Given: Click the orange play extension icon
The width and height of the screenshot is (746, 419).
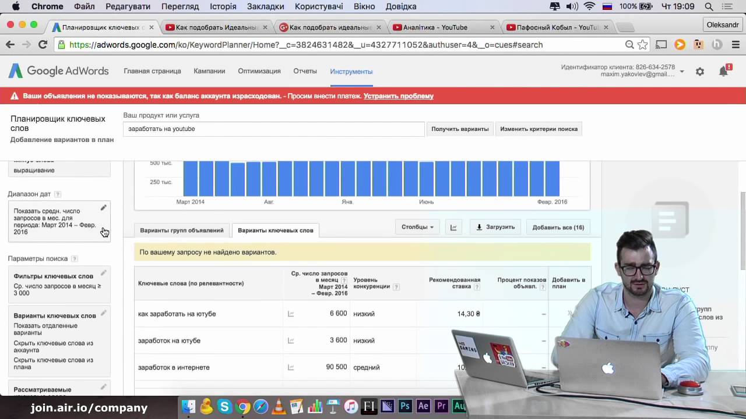Looking at the screenshot, I should click(x=680, y=45).
